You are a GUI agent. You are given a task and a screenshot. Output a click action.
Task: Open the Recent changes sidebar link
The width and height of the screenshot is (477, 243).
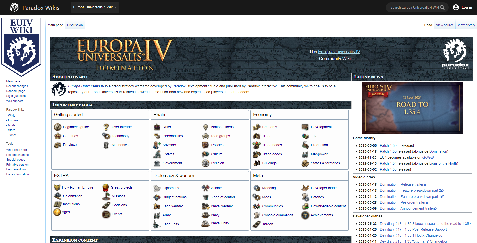[17, 86]
